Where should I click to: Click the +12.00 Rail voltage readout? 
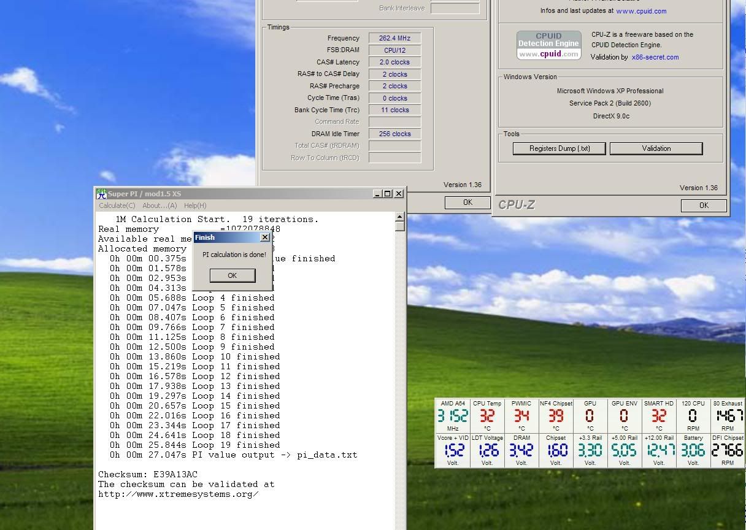click(659, 450)
